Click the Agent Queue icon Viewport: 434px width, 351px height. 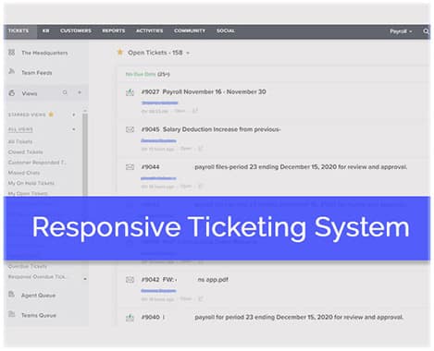point(12,295)
